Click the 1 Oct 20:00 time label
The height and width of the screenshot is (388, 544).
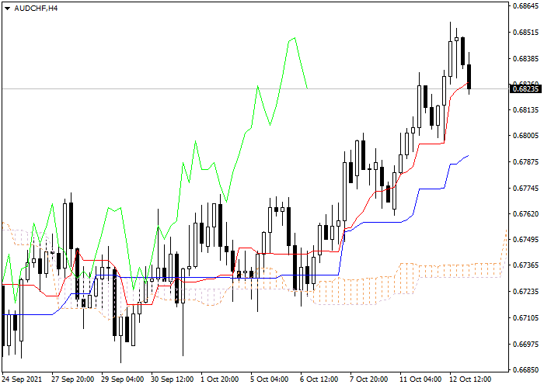tap(220, 379)
